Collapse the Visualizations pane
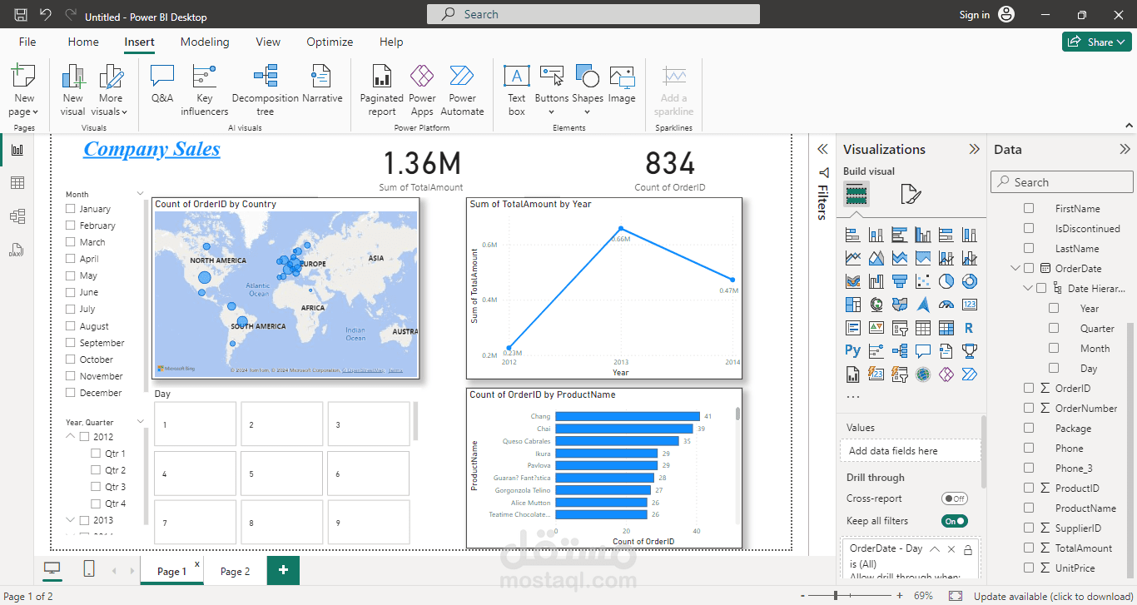This screenshot has width=1137, height=605. coord(974,150)
